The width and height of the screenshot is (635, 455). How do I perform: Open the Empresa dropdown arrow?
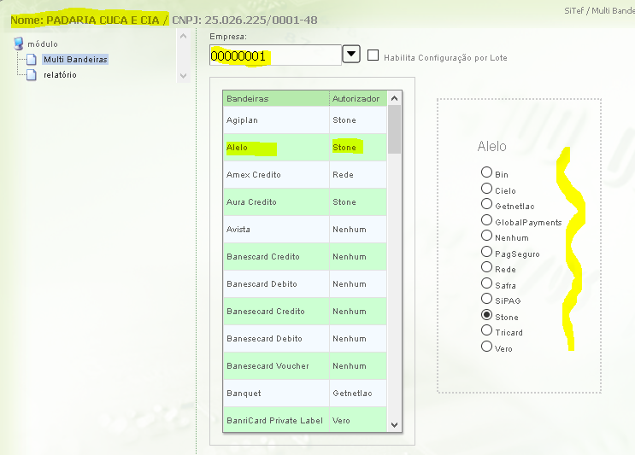coord(351,54)
